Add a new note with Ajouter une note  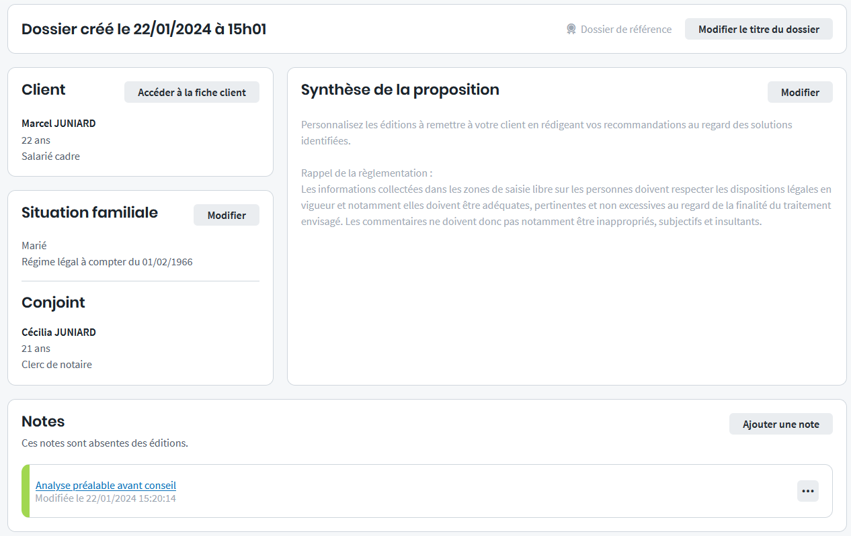click(780, 424)
